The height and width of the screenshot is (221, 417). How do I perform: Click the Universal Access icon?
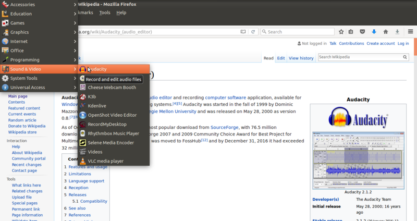[x=5, y=88]
